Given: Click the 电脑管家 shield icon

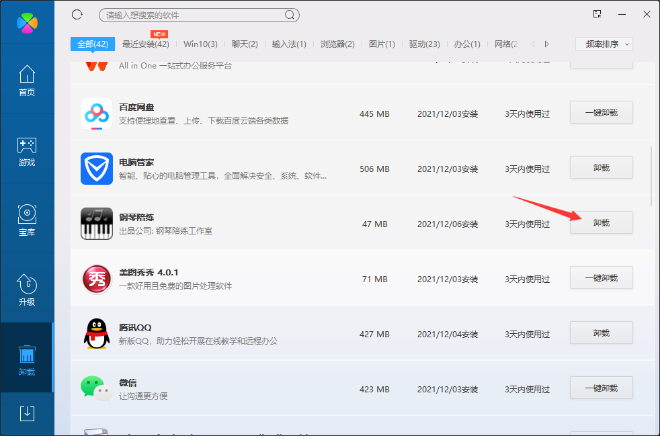Looking at the screenshot, I should 97,169.
